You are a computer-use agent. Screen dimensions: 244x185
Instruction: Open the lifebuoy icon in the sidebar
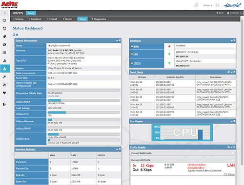coord(4,28)
